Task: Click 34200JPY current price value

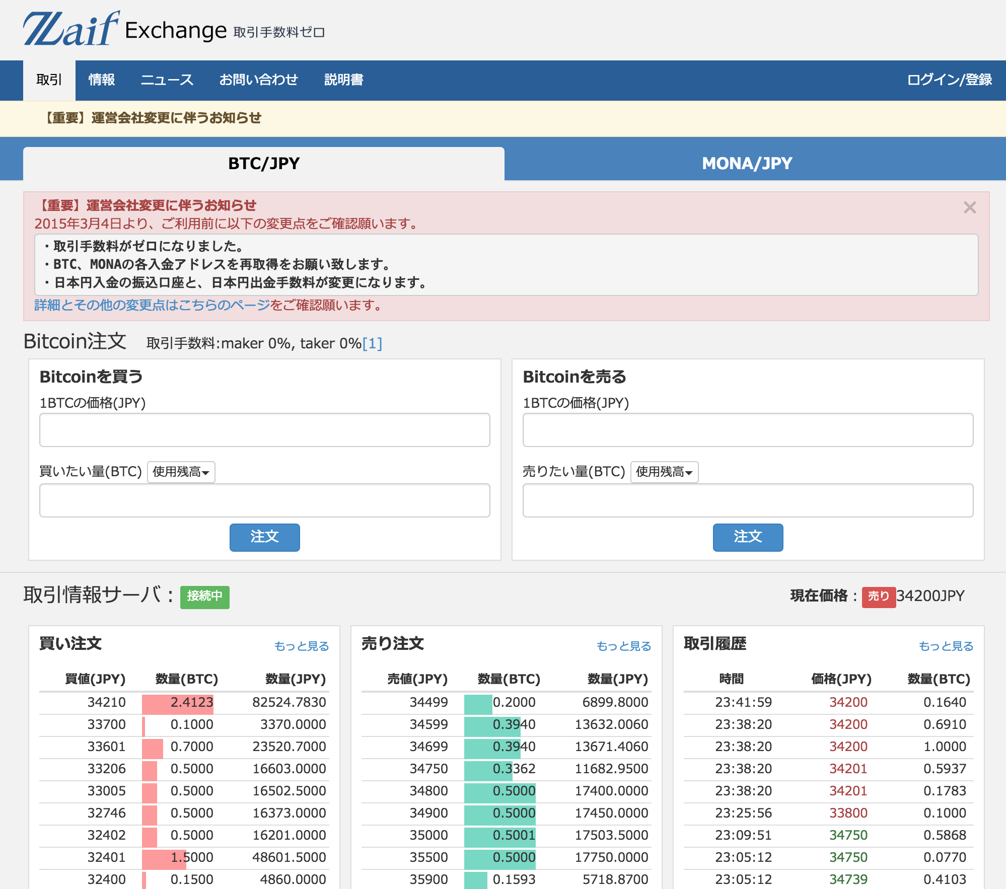Action: (x=930, y=596)
